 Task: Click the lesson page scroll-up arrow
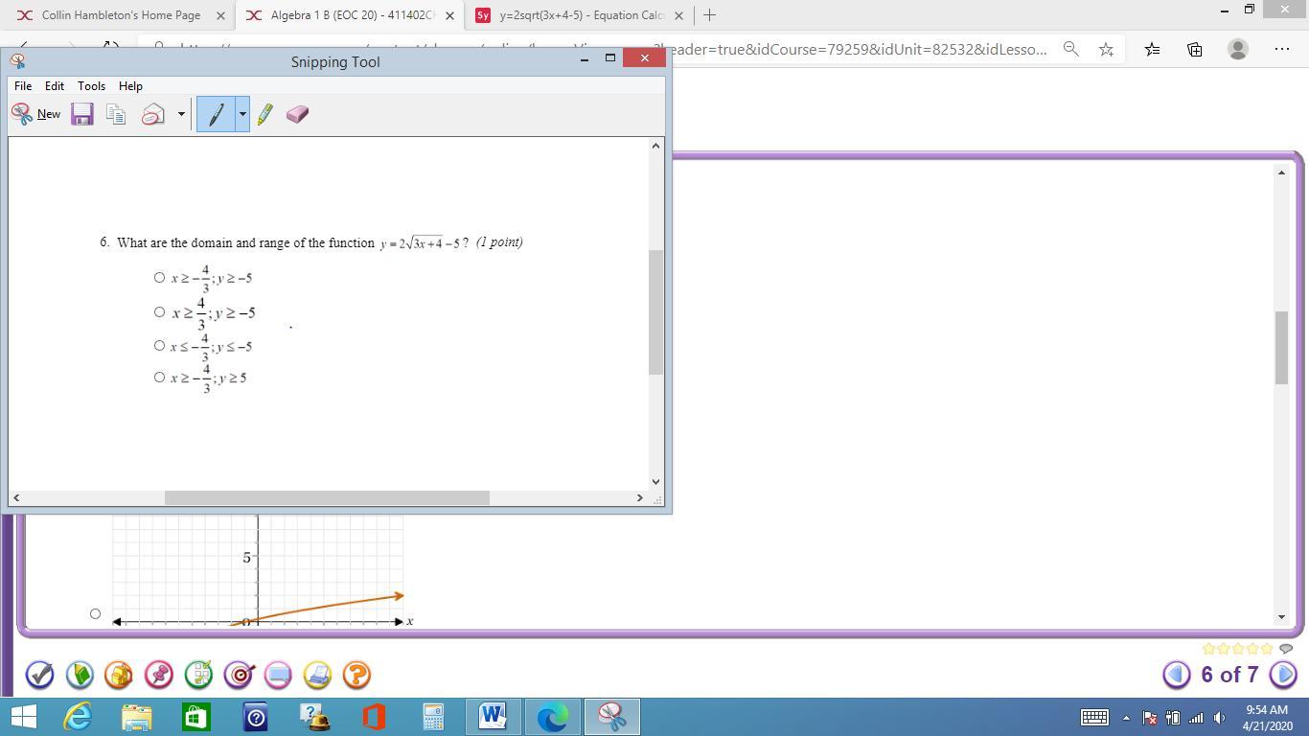1281,172
